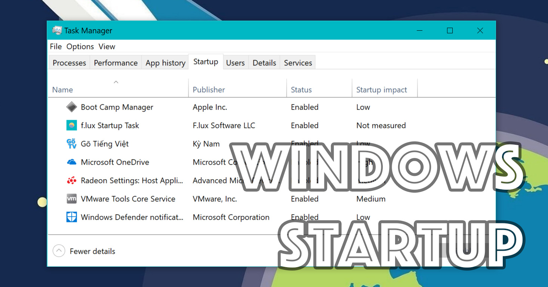
Task: Select the Boot Camp Manager entry name
Action: point(117,107)
